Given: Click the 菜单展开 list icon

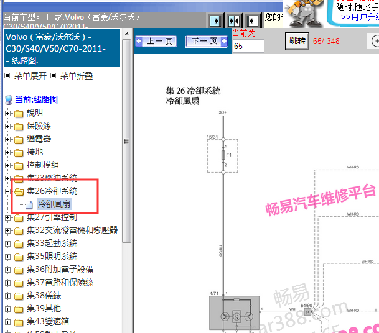Looking at the screenshot, I should pyautogui.click(x=7, y=76).
